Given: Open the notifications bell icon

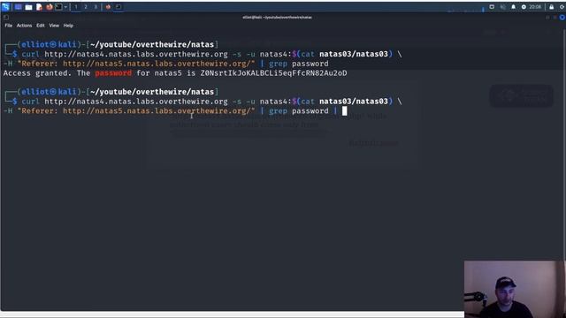Looking at the screenshot, I should (x=513, y=7).
